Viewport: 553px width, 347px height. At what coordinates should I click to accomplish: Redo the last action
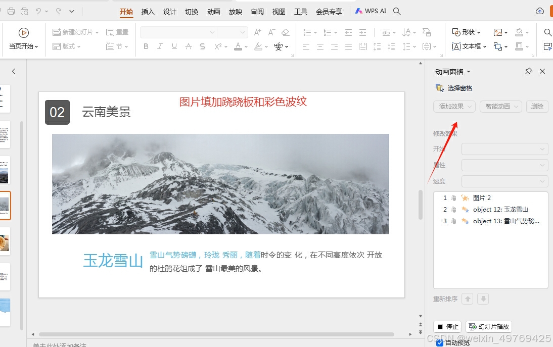(x=59, y=11)
